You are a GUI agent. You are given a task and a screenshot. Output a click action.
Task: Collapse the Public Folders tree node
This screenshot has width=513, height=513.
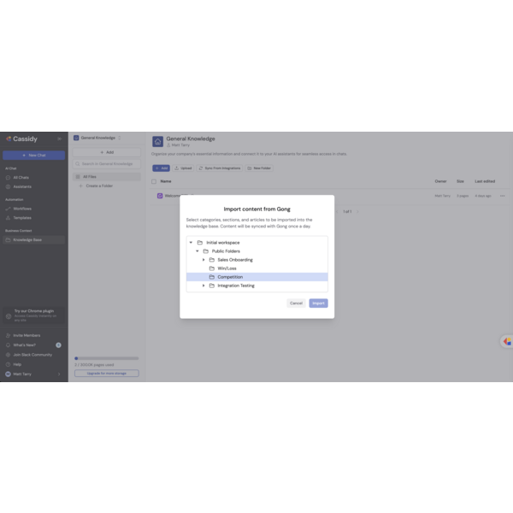197,251
